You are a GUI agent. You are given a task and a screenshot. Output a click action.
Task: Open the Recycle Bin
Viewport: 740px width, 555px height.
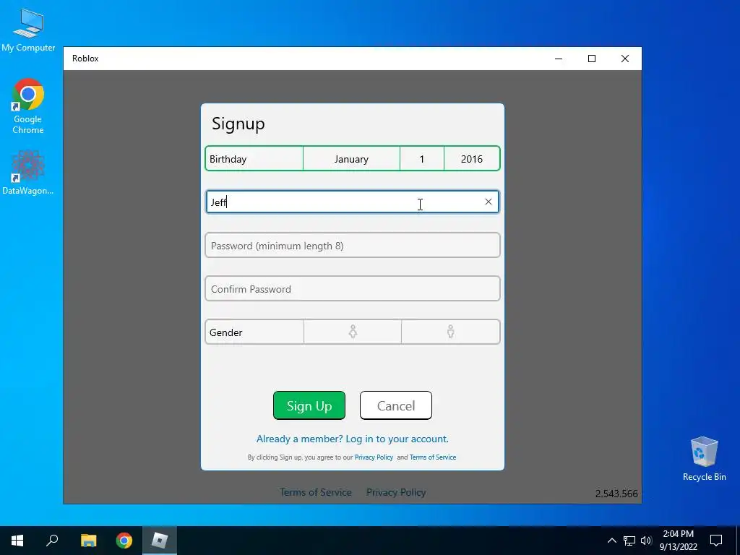[704, 459]
